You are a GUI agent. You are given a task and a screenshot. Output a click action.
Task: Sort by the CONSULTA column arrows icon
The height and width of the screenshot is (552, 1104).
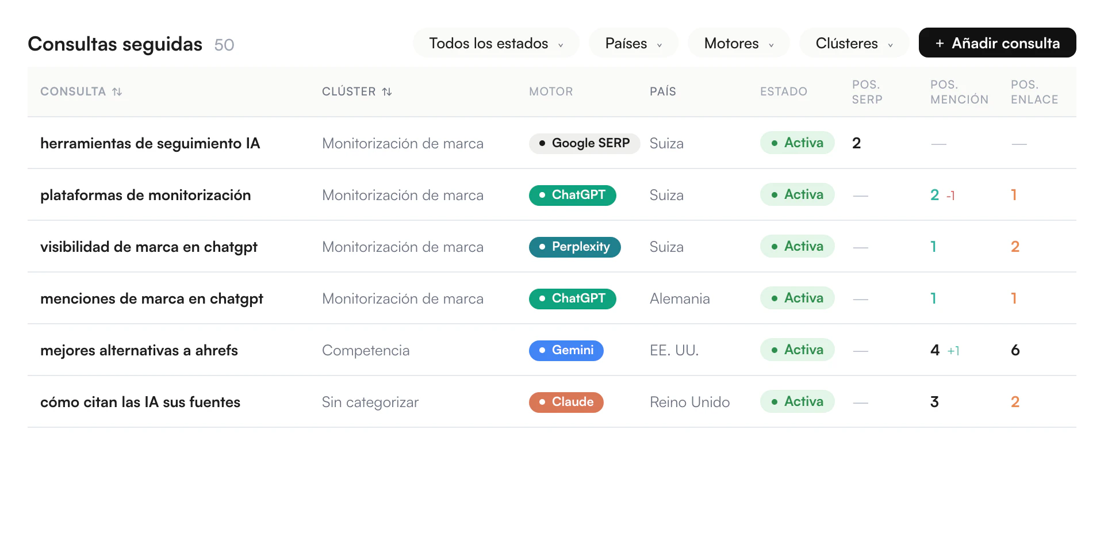[117, 92]
